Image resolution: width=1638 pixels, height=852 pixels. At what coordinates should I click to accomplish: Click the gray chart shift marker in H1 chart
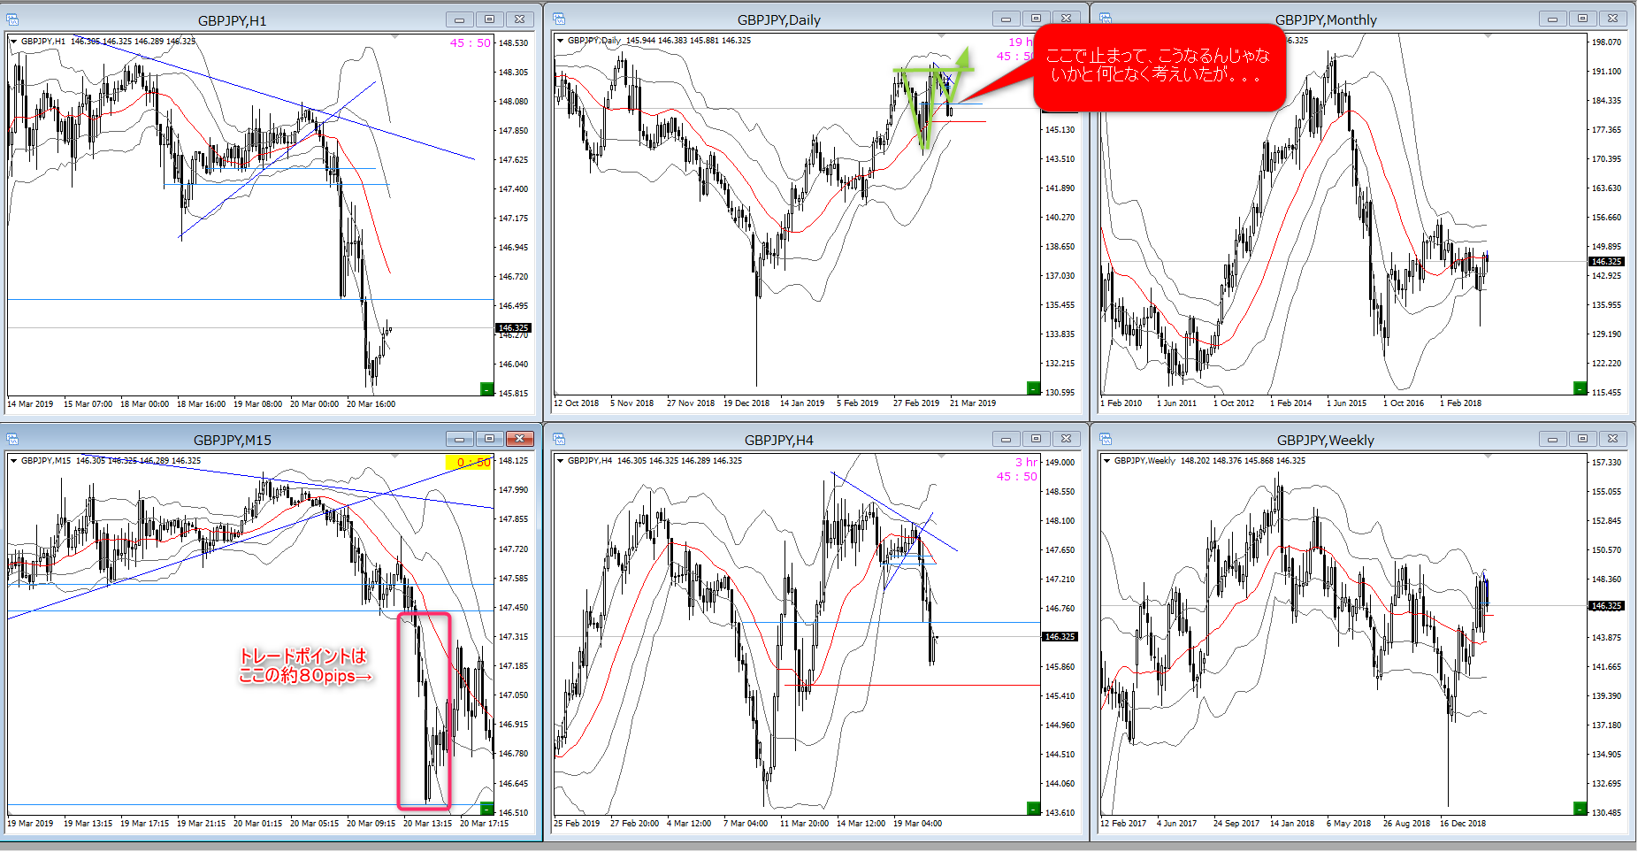click(x=394, y=37)
